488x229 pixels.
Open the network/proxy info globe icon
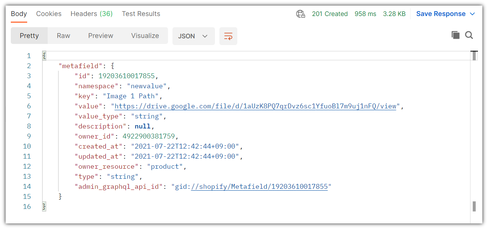(x=300, y=13)
